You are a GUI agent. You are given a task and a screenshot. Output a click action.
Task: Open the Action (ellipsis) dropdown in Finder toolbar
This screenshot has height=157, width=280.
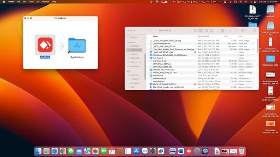tap(244, 31)
